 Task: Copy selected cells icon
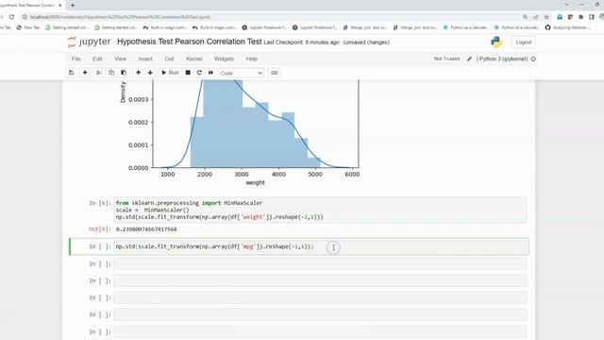111,73
